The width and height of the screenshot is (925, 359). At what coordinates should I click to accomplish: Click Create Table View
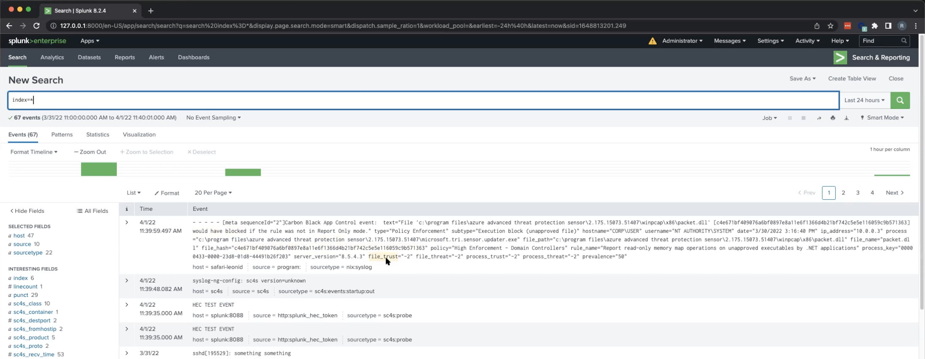tap(852, 79)
